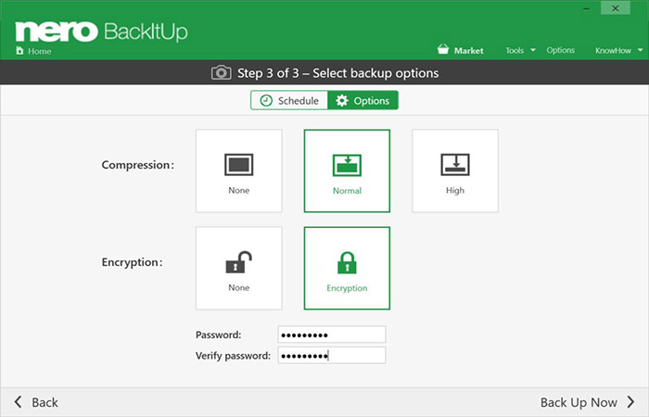Image resolution: width=649 pixels, height=417 pixels.
Task: Click the Verify password: label
Action: tap(233, 356)
